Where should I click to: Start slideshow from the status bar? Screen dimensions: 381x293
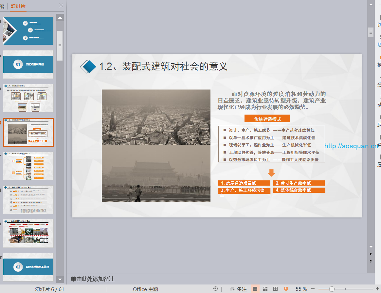[286, 289]
